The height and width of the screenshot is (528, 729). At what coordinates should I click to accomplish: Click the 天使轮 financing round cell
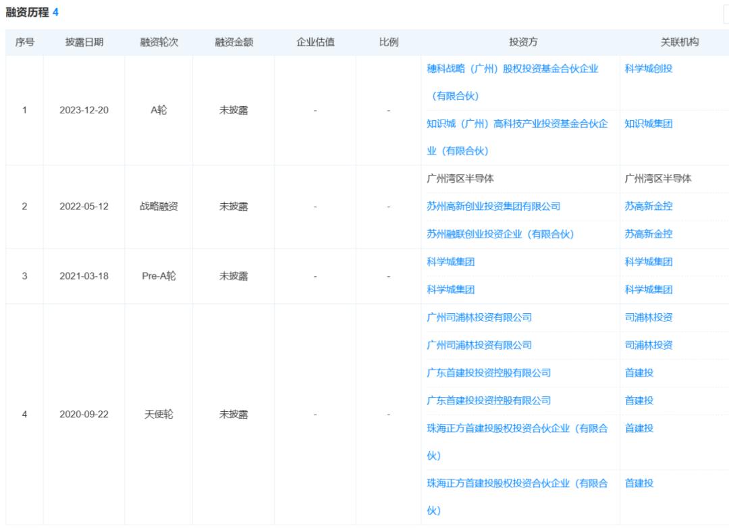[x=159, y=415]
